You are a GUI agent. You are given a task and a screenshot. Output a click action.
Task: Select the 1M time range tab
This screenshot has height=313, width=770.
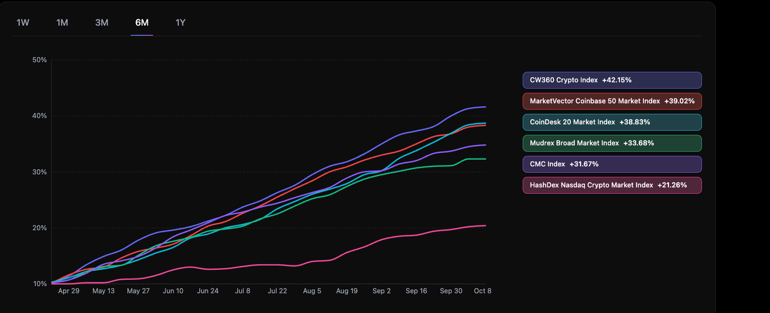pos(62,23)
